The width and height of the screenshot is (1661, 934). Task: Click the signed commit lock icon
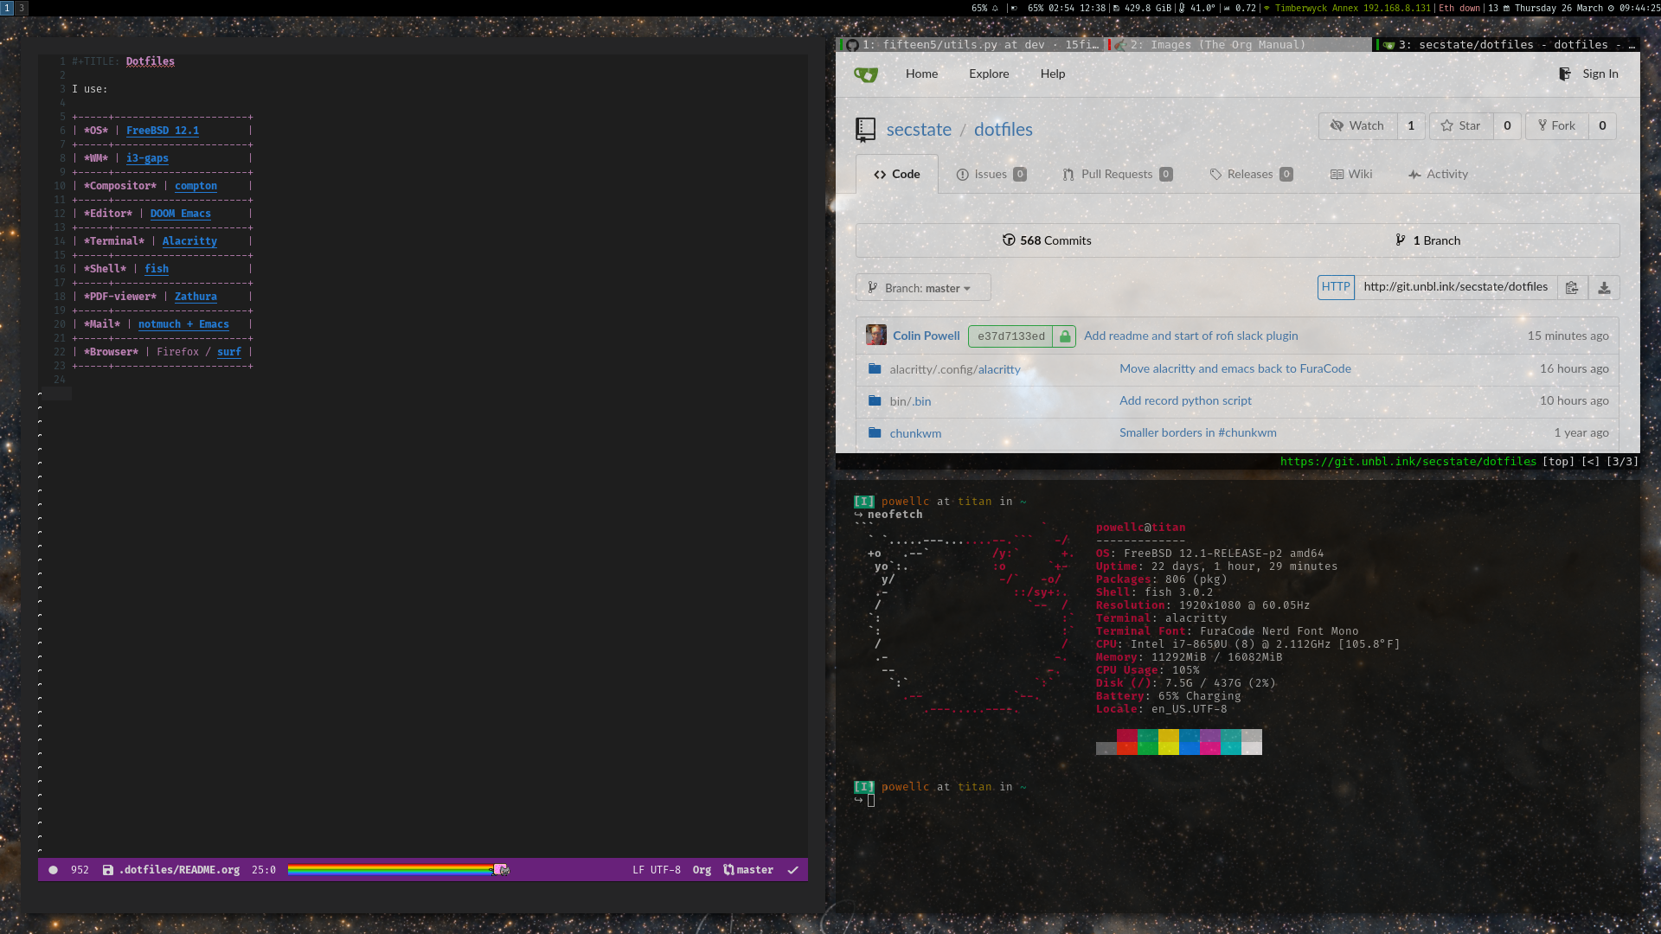coord(1065,336)
